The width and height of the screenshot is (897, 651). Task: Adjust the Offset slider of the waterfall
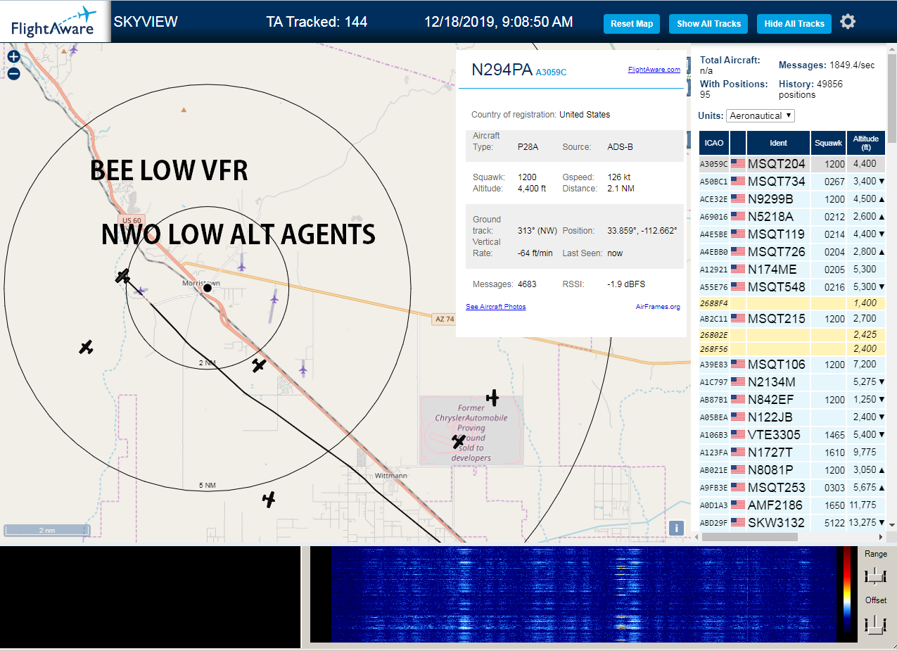(x=875, y=624)
